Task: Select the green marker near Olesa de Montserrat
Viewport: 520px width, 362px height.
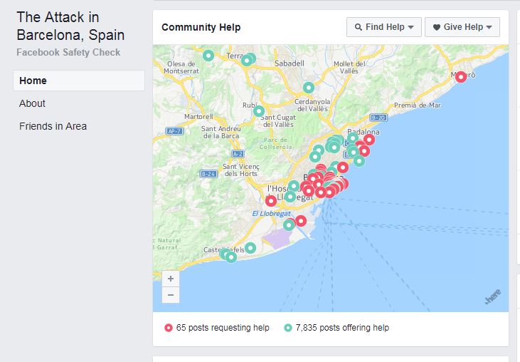Action: tap(208, 56)
